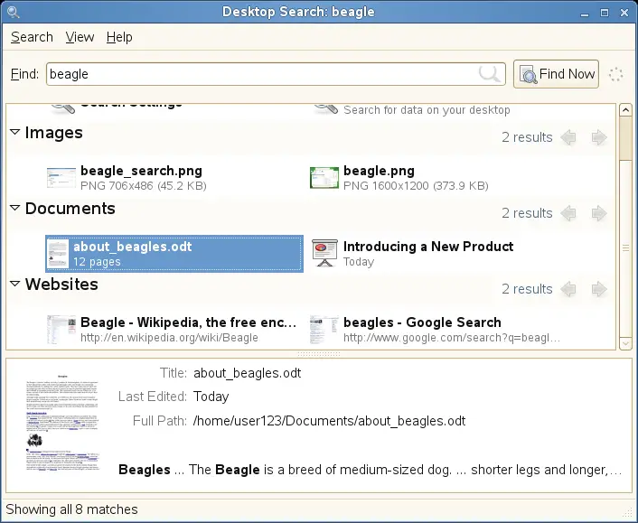
Task: Click the next arrow in Websites section
Action: click(598, 289)
